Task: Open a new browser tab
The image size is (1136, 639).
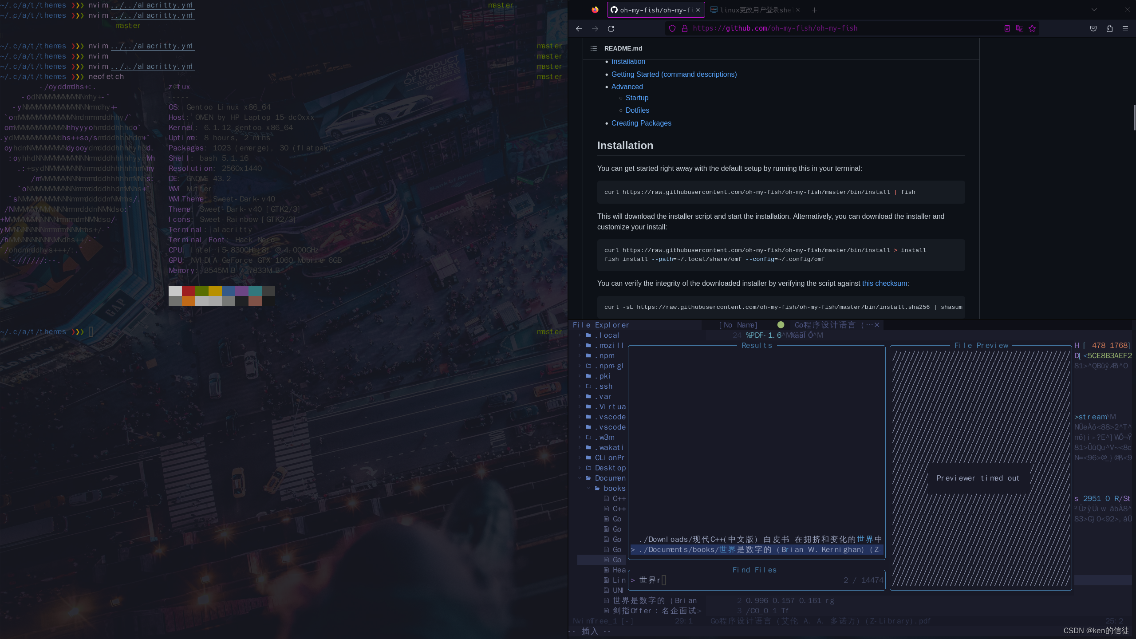Action: click(x=814, y=10)
